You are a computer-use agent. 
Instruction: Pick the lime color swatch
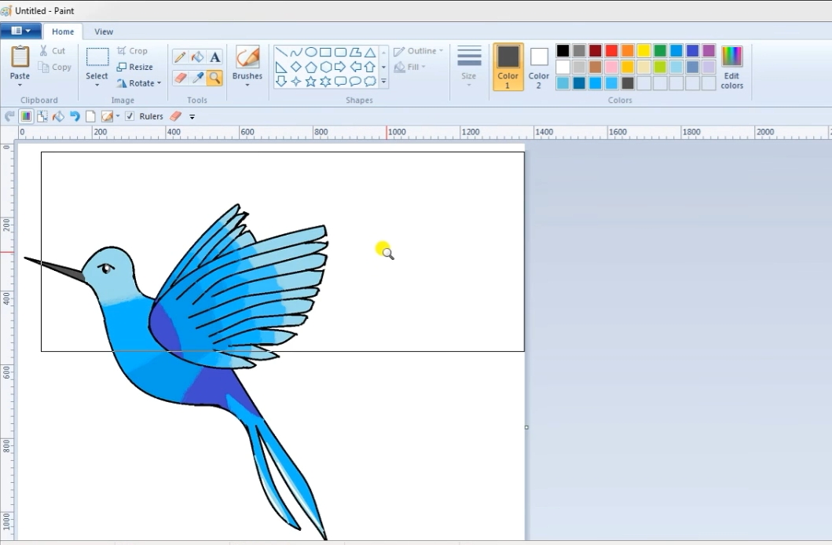[660, 67]
